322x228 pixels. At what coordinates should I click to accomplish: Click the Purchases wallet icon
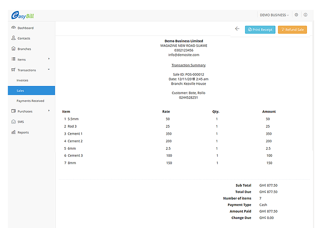click(x=13, y=111)
